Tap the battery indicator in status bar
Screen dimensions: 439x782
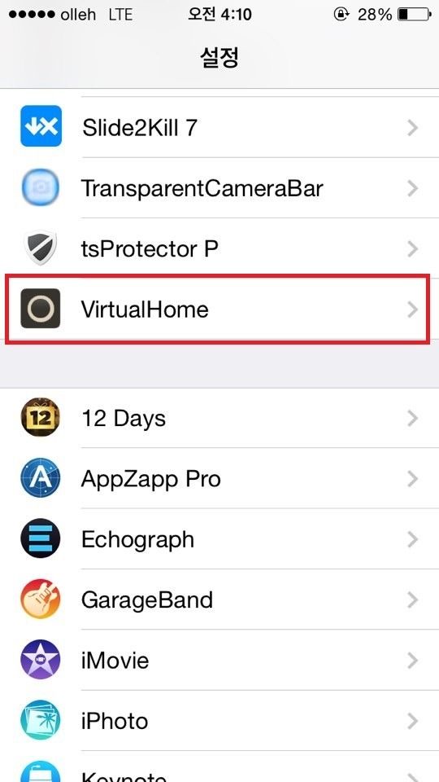click(x=414, y=15)
